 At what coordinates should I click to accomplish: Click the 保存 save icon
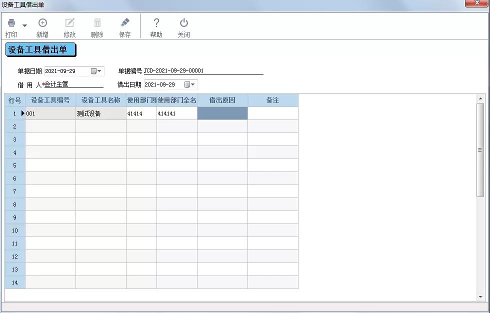pyautogui.click(x=125, y=23)
